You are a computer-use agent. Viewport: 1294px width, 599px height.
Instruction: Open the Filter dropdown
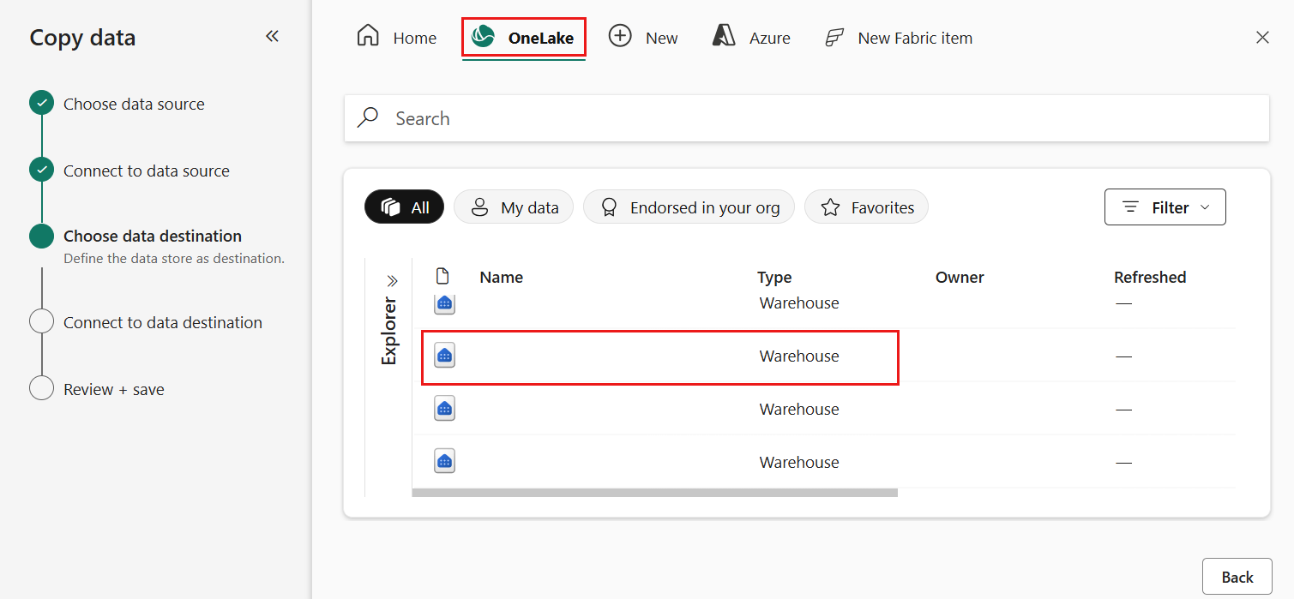(x=1165, y=207)
